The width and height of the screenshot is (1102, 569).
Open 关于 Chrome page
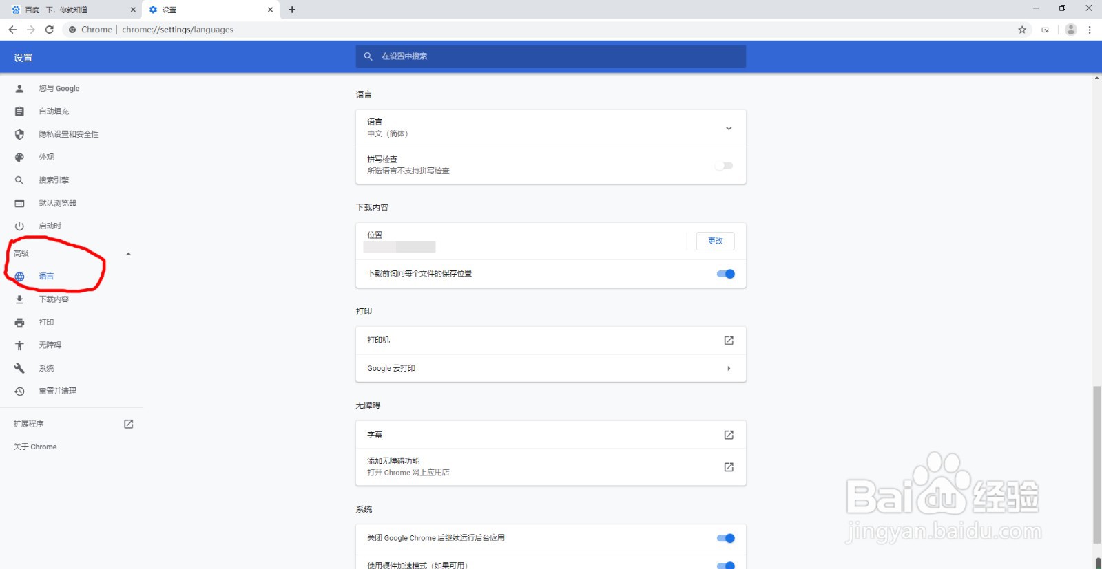pos(35,447)
